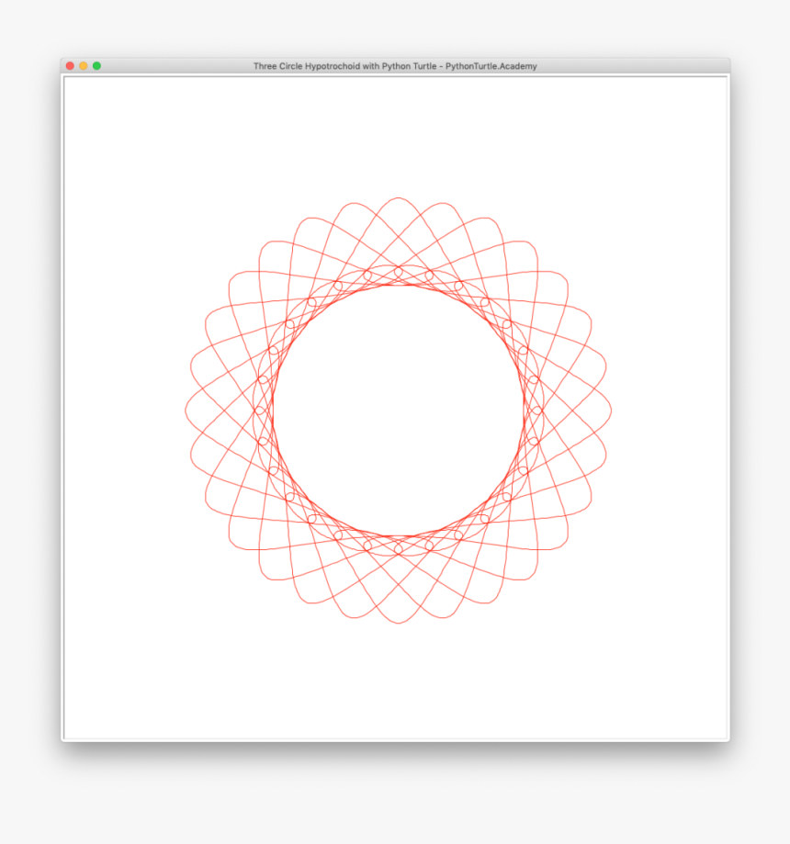
Task: Click the red close button on the window
Action: tap(70, 65)
